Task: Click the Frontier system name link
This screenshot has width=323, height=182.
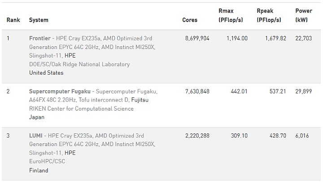Action: (39, 38)
